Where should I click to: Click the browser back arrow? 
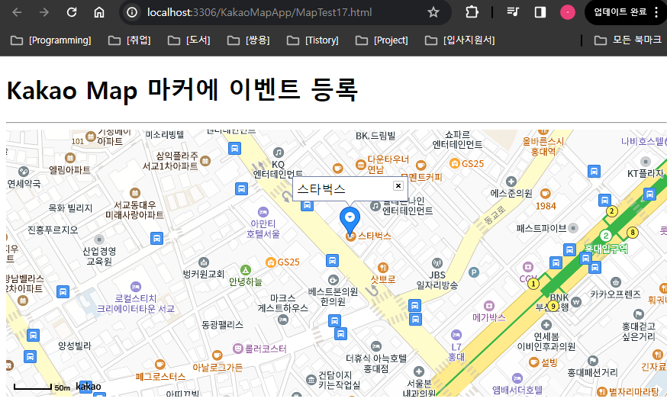17,12
